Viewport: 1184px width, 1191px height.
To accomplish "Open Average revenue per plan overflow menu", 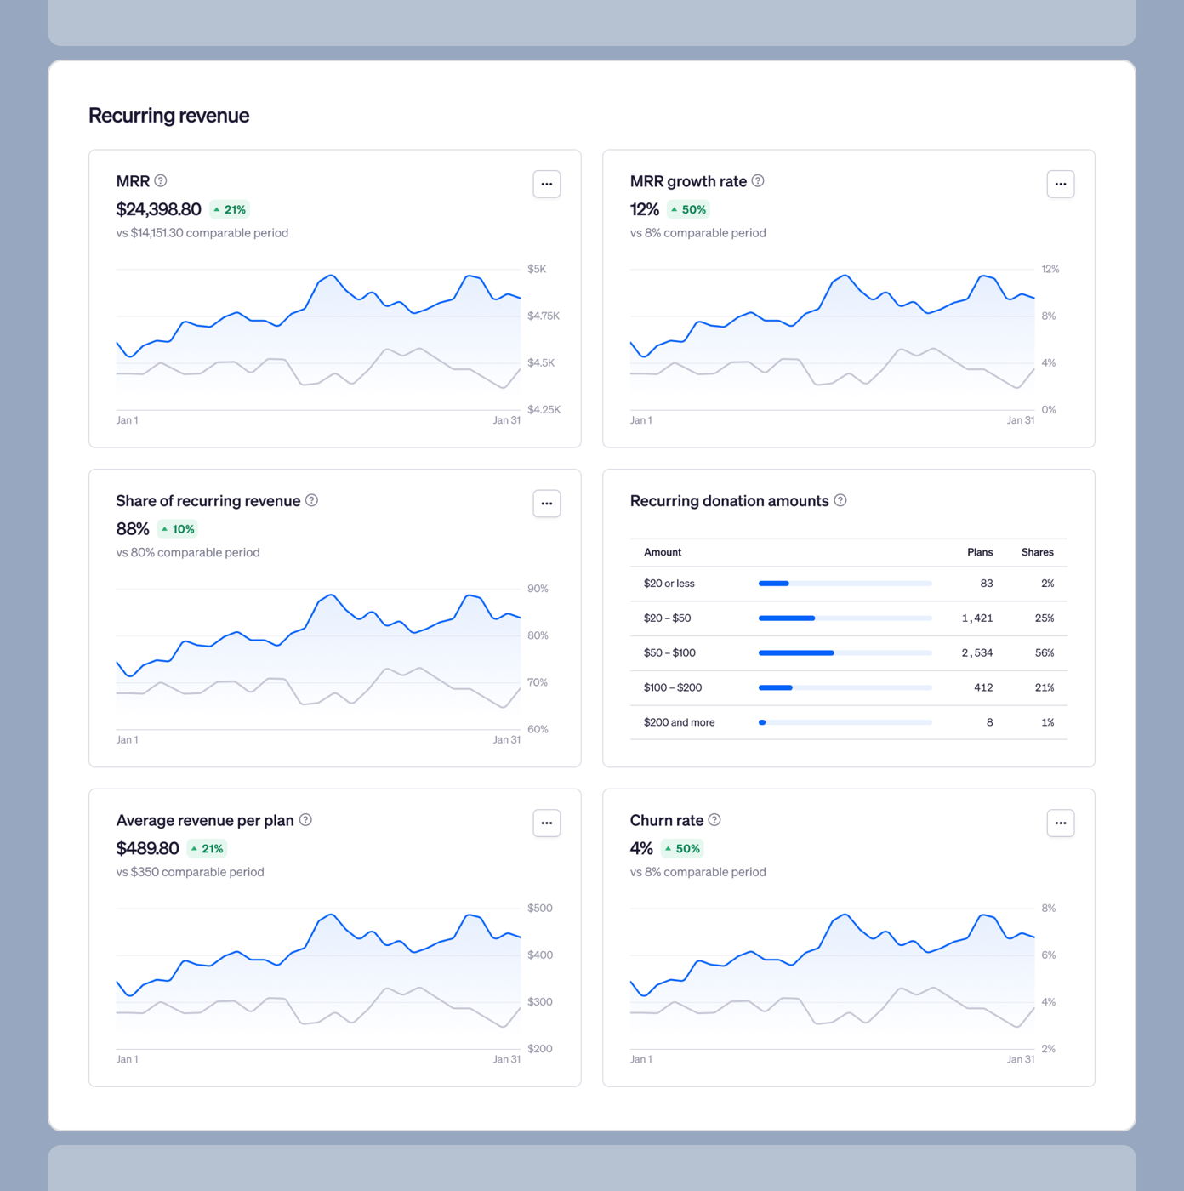I will coord(547,823).
